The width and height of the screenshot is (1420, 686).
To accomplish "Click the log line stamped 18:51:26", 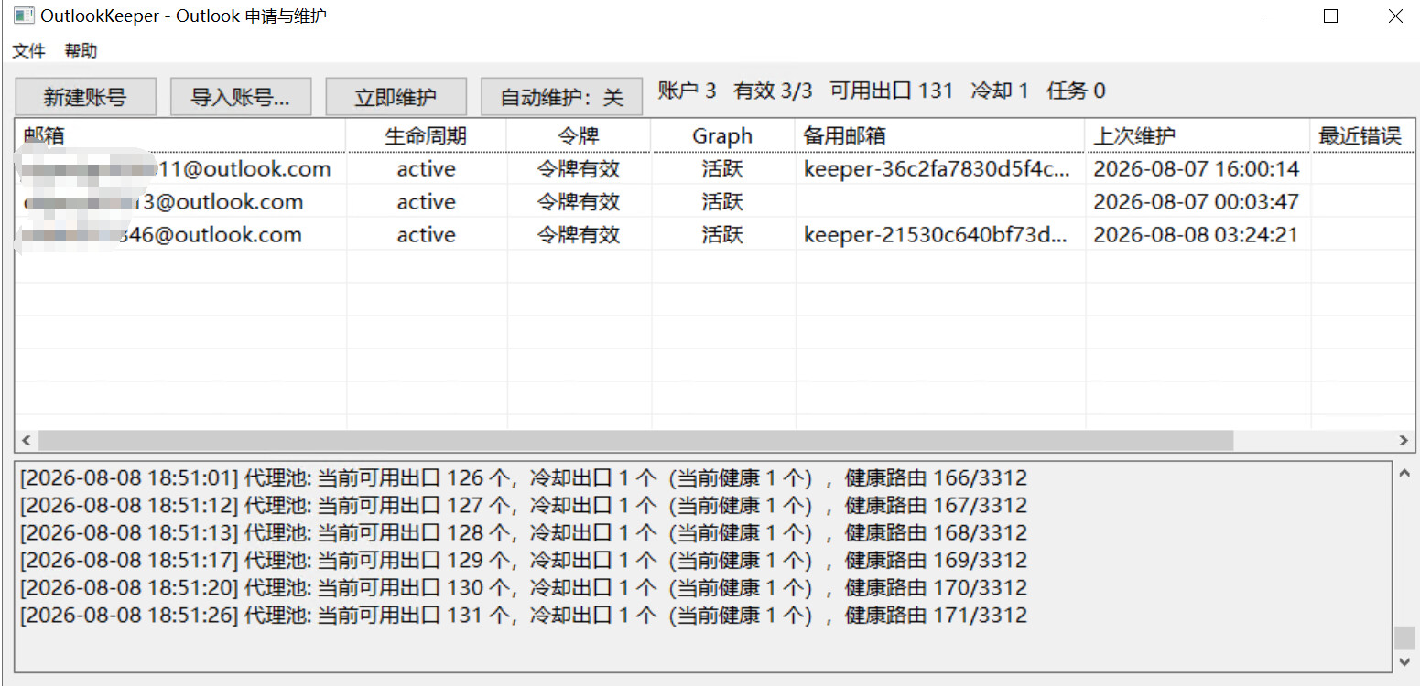I will coord(524,615).
